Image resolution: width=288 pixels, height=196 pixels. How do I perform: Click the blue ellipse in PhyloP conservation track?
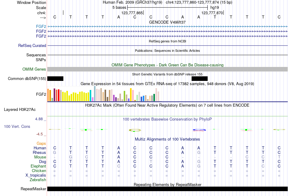(x=199, y=130)
